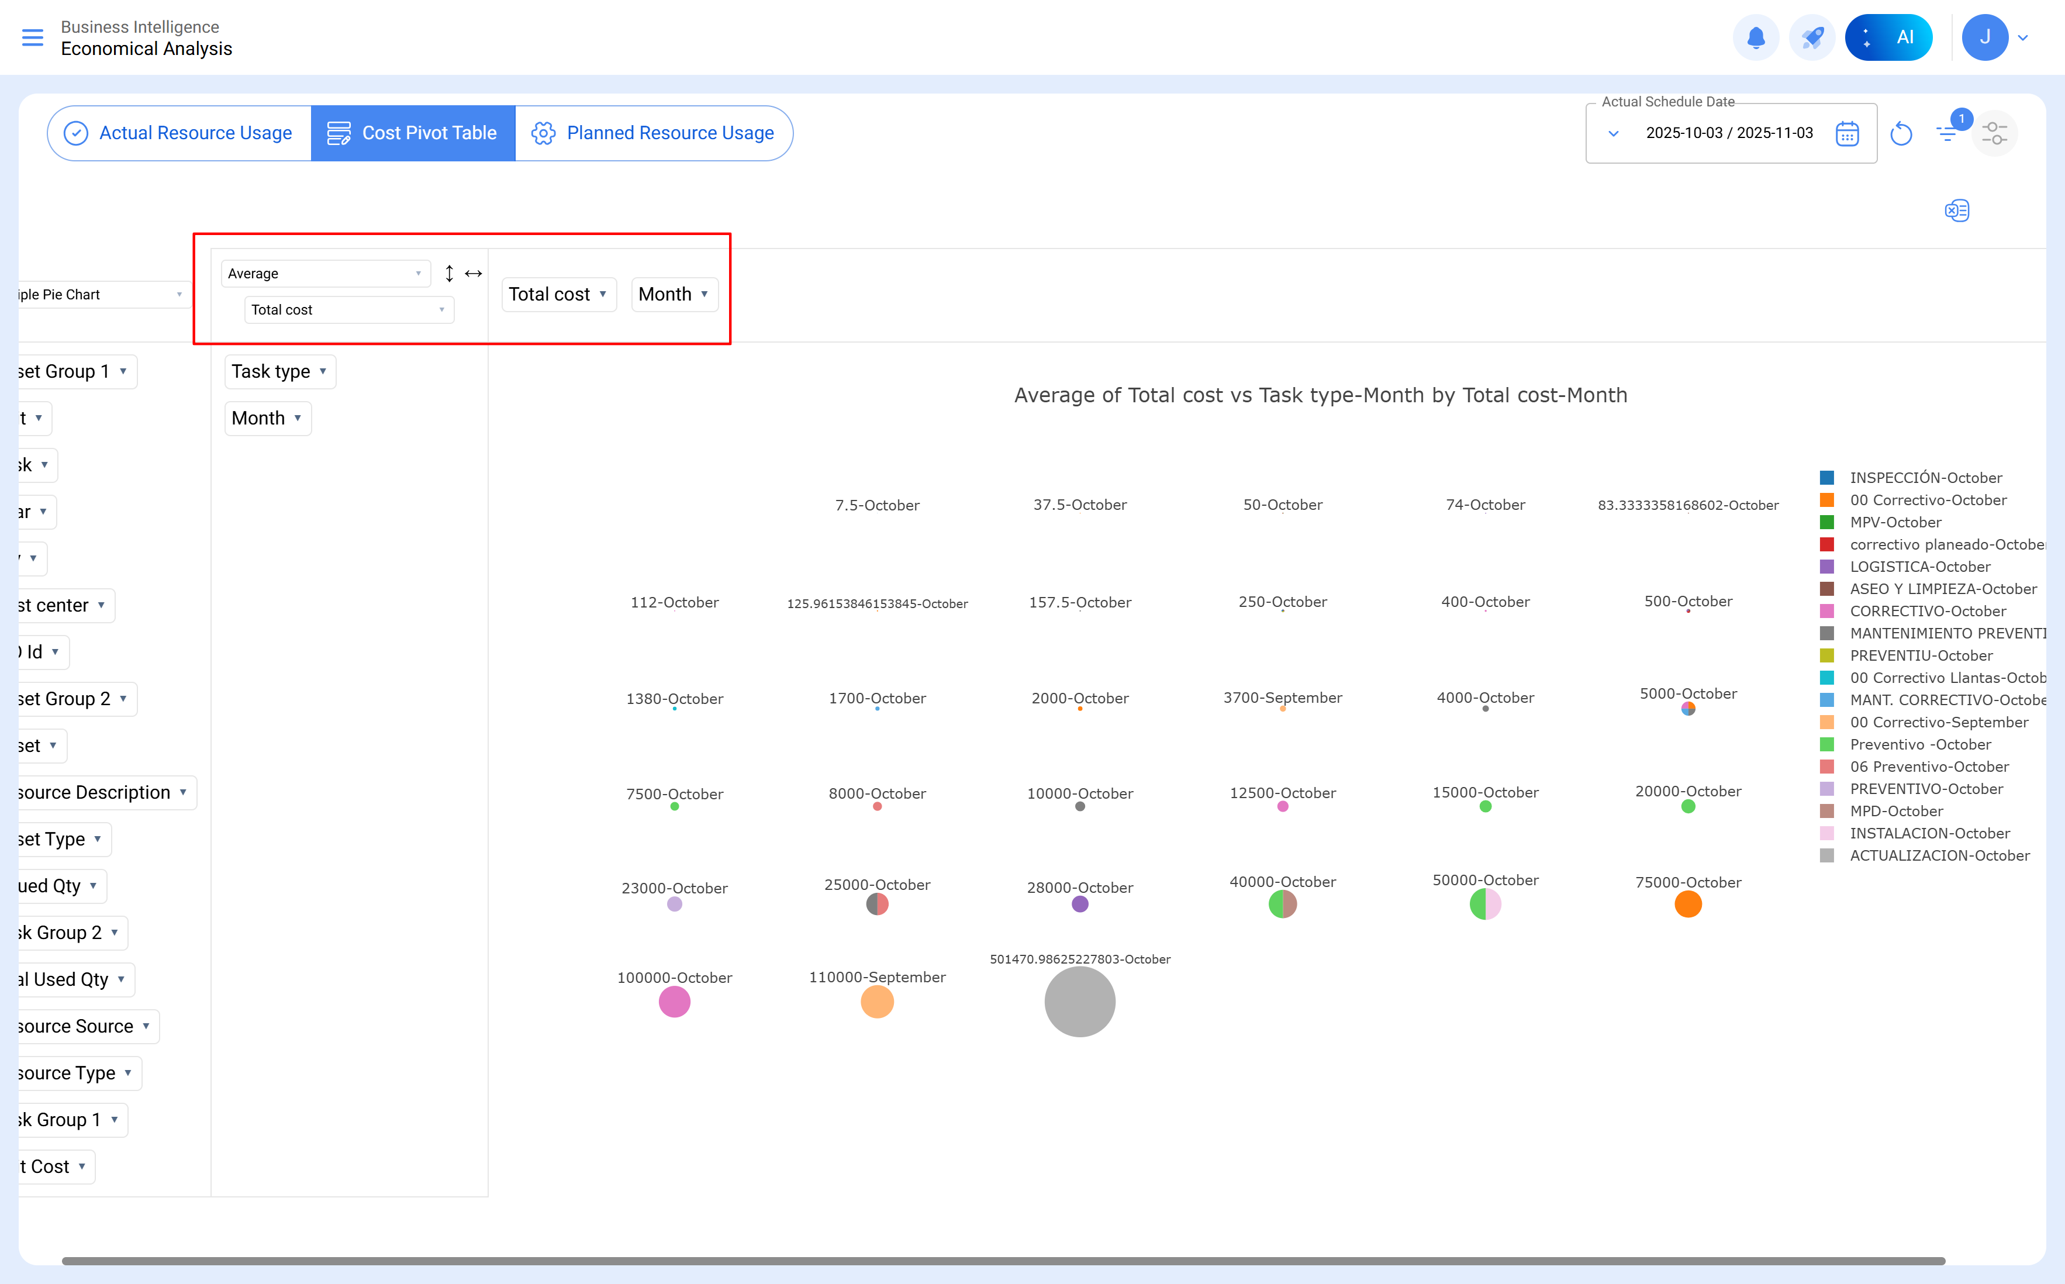Image resolution: width=2065 pixels, height=1284 pixels.
Task: Click the settings sliders icon
Action: [x=1994, y=133]
